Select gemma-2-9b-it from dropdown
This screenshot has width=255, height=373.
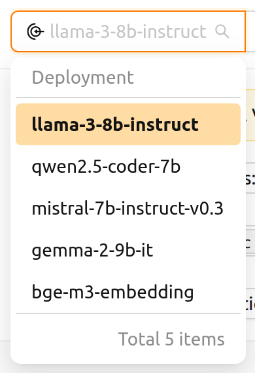(x=128, y=250)
